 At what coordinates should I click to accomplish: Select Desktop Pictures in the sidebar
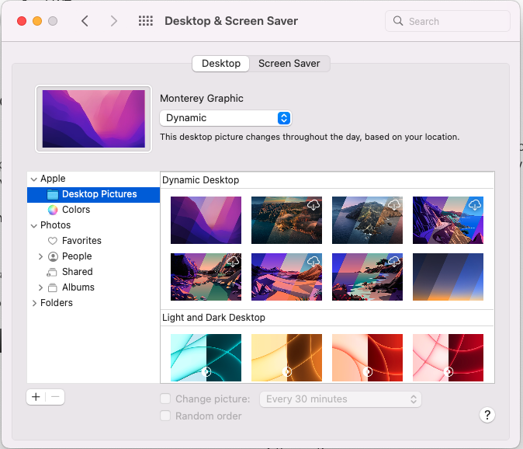tap(93, 195)
